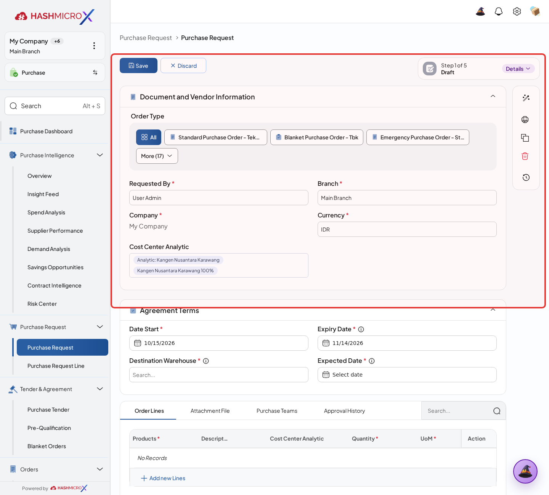Open the user avatar box icon
The image size is (549, 495).
(x=535, y=11)
